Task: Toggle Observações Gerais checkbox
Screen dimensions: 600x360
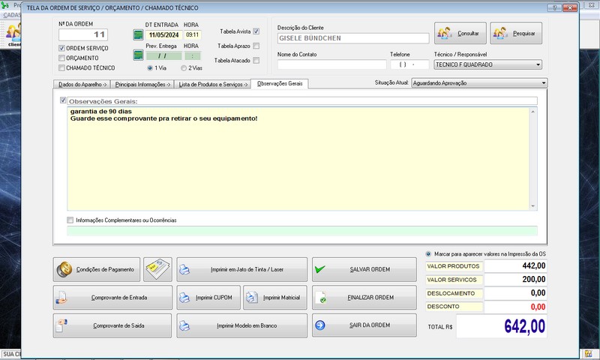Action: (63, 100)
